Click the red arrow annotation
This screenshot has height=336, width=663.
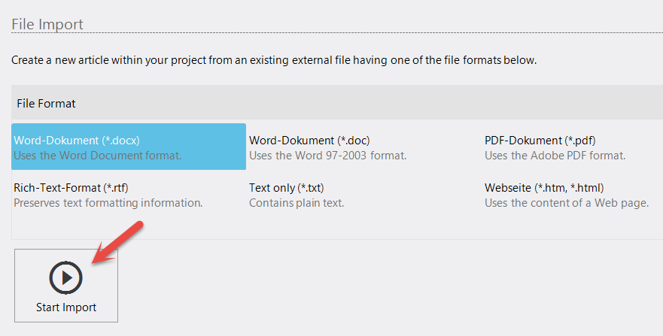(117, 241)
